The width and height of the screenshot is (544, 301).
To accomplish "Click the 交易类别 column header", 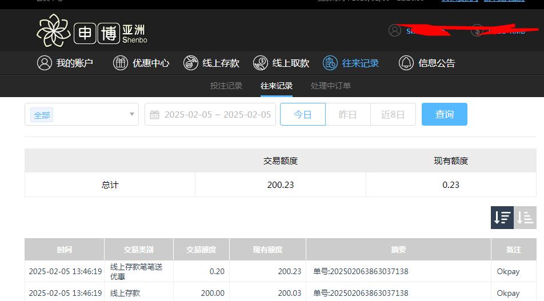I will [139, 250].
